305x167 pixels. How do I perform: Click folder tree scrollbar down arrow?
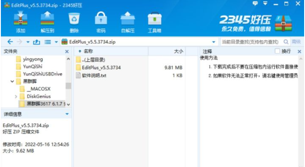tap(68, 105)
